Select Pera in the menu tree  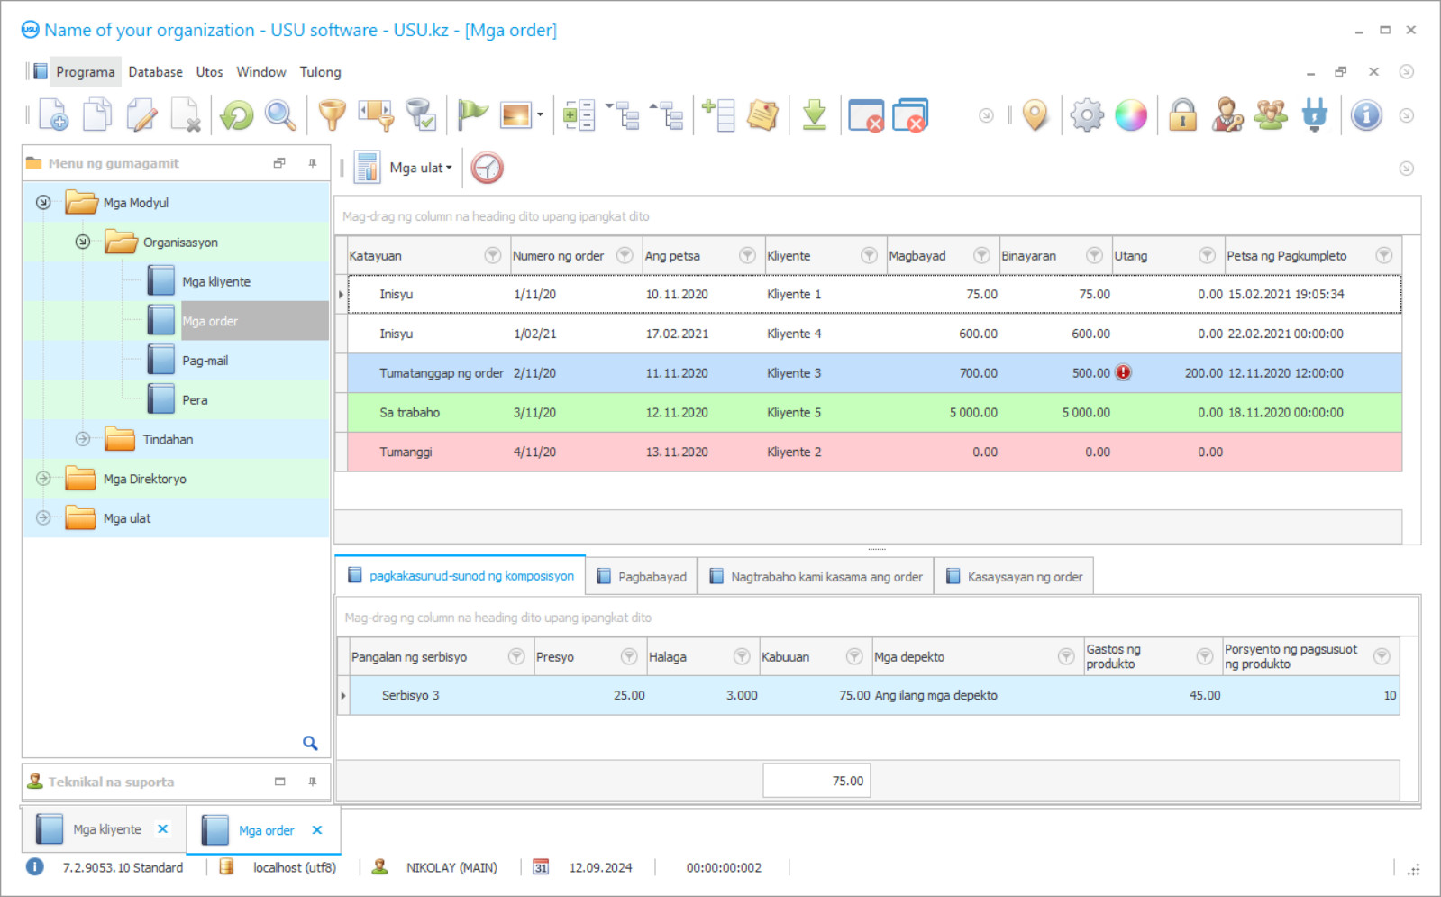pyautogui.click(x=195, y=400)
